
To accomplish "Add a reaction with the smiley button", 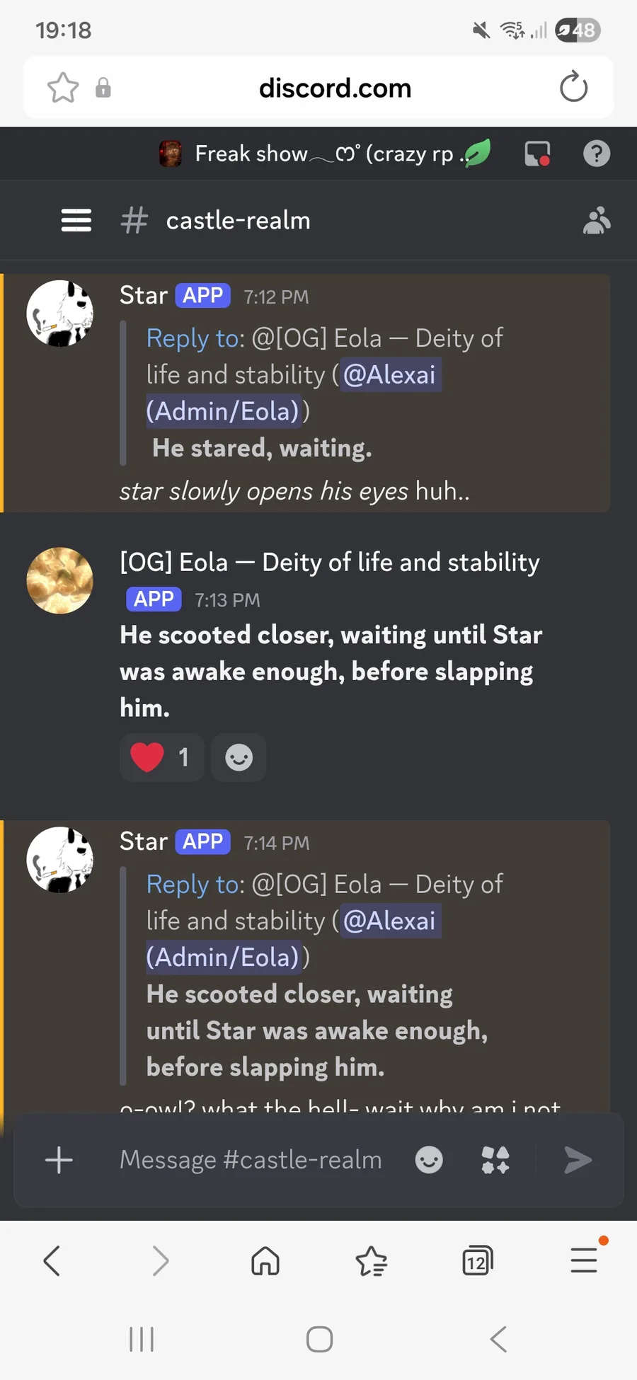I will coord(239,757).
